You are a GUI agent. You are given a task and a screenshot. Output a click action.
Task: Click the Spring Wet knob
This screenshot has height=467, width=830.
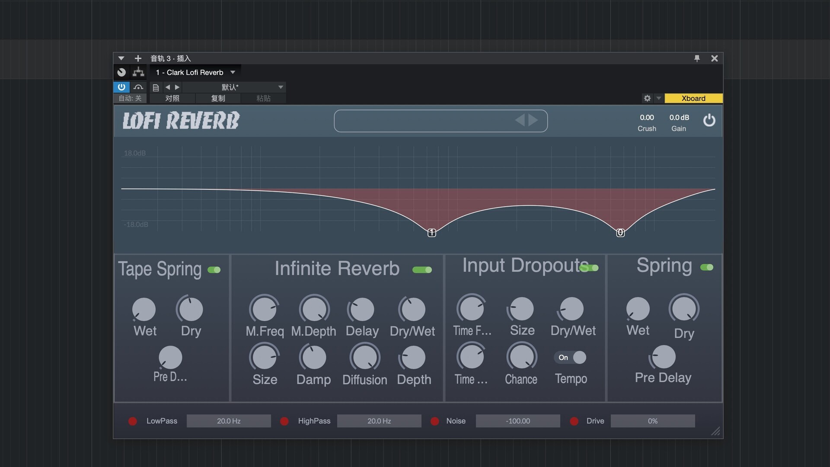[638, 309]
